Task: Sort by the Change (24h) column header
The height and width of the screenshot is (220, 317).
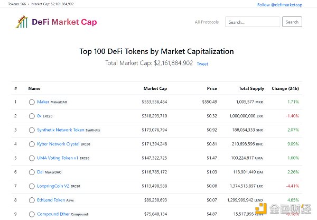Action: [x=285, y=88]
